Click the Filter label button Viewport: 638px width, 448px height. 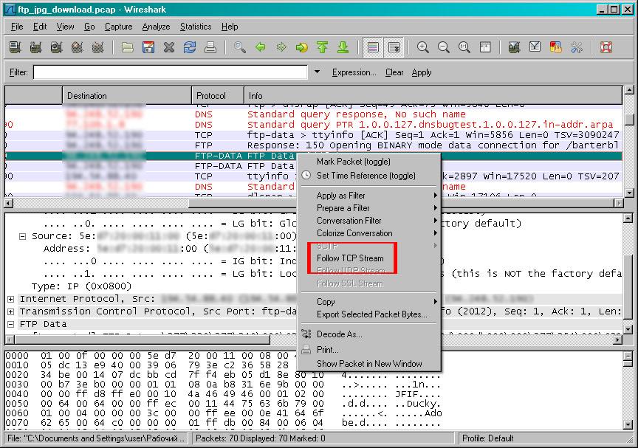(x=18, y=72)
